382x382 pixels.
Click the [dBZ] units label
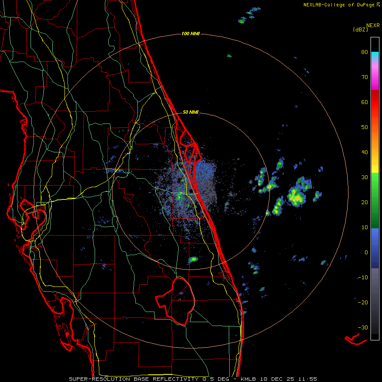click(x=360, y=29)
